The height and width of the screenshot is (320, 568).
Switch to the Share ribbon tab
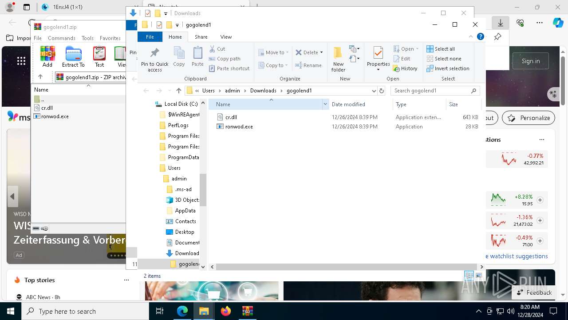point(201,37)
